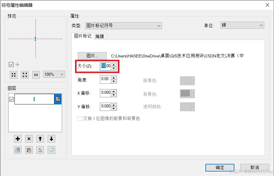This screenshot has height=176, width=274.
Task: Select the picture marker layer thumbnail
Action: [x=34, y=99]
